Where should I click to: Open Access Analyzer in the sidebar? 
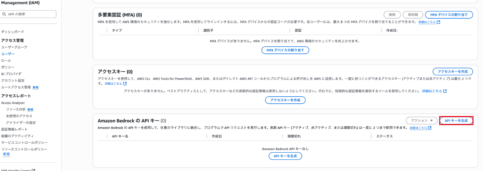tap(13, 103)
